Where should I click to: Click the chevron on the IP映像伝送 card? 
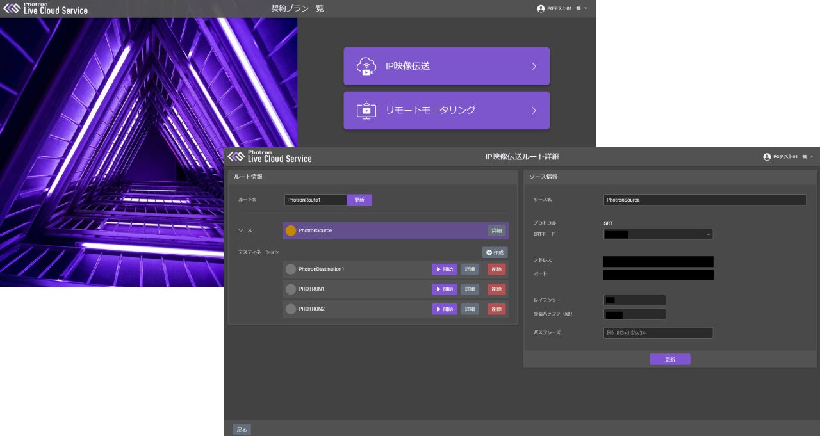(534, 65)
